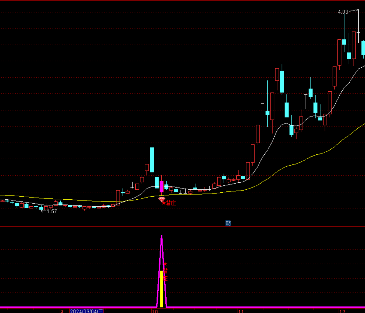Jump to month 11 on time axis
The height and width of the screenshot is (313, 365).
point(241,311)
